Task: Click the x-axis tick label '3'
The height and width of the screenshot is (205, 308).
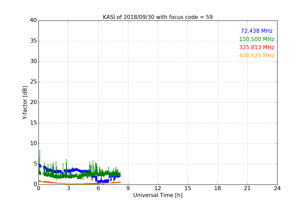Action: point(68,188)
